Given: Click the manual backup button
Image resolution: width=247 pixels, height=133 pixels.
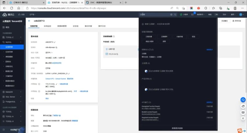Looking at the screenshot, I should 224,21.
